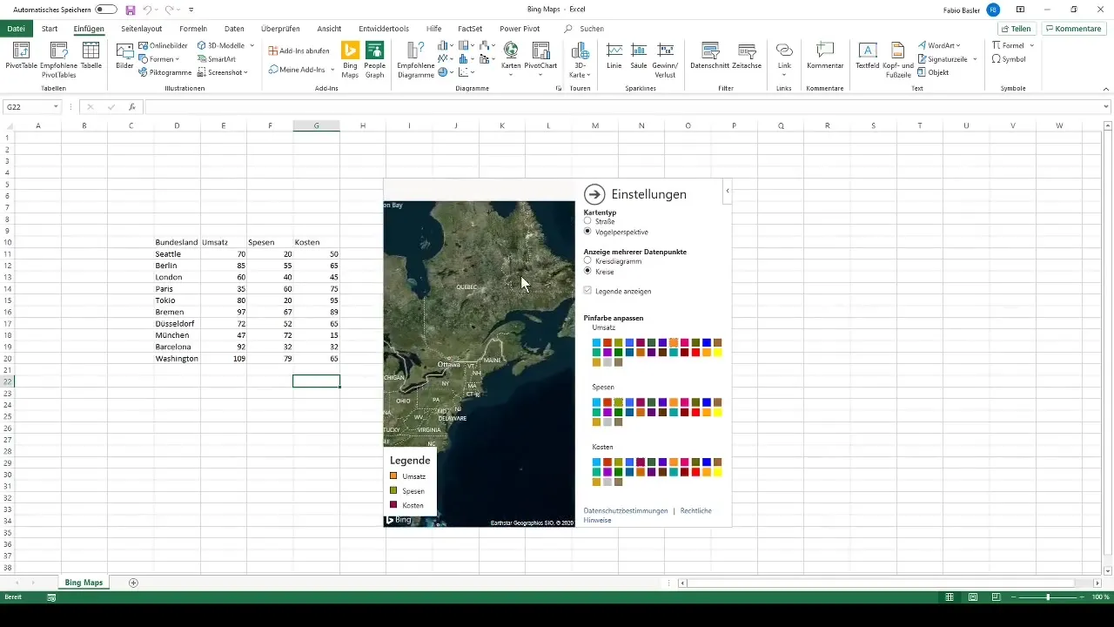Image resolution: width=1114 pixels, height=627 pixels.
Task: Switch to the Formeln tab
Action: pyautogui.click(x=193, y=29)
